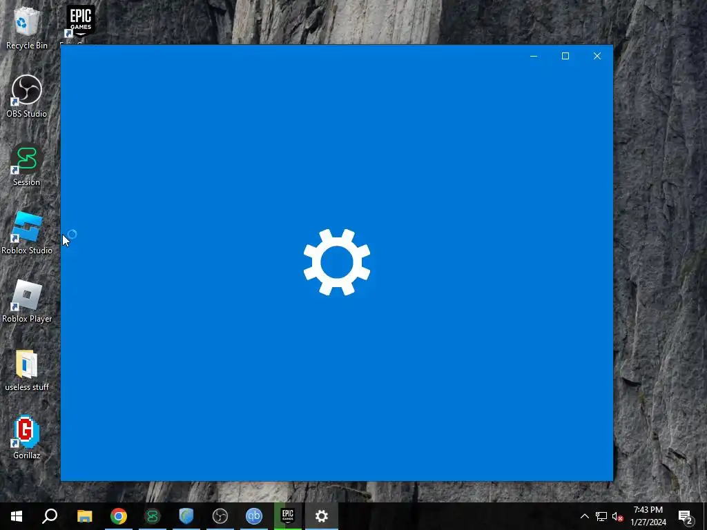
Task: Open the blue shield app in taskbar
Action: pos(186,516)
